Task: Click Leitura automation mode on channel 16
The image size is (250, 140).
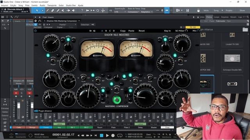Action: pos(59,124)
